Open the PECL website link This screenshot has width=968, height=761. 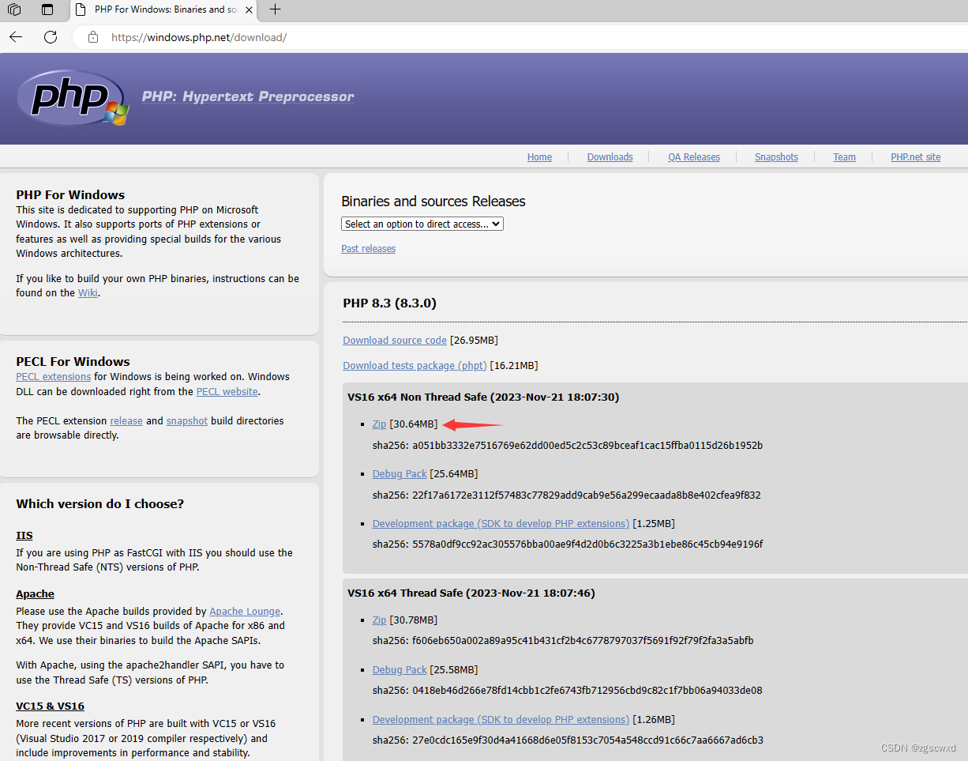[x=227, y=392]
